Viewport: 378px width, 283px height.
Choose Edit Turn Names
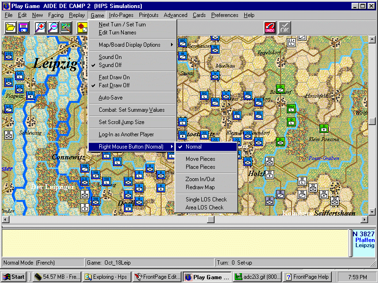point(133,33)
